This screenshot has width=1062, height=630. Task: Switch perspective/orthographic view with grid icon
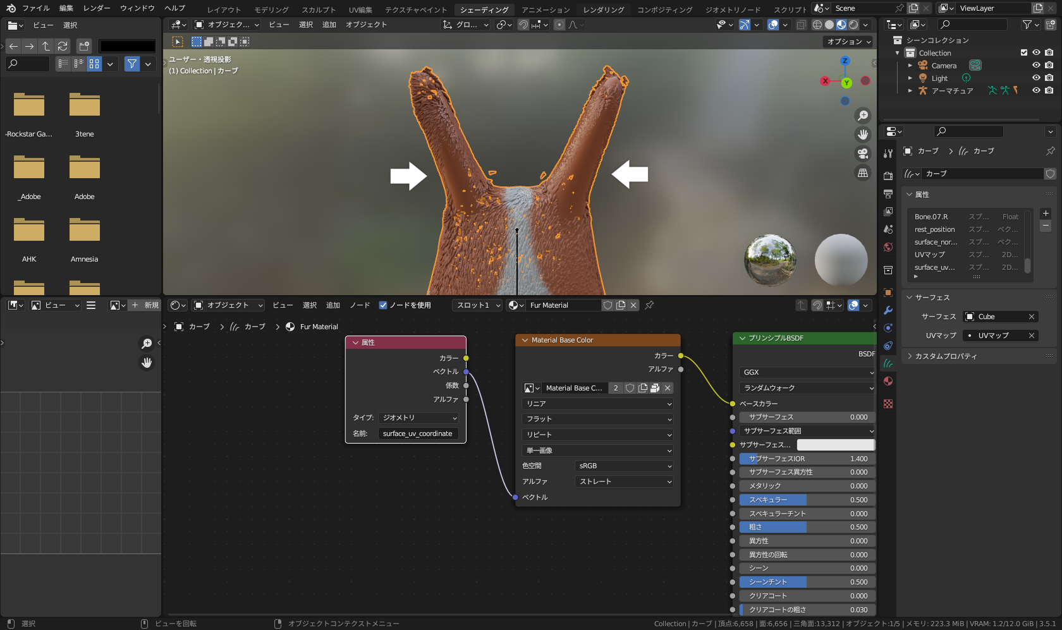(x=863, y=173)
